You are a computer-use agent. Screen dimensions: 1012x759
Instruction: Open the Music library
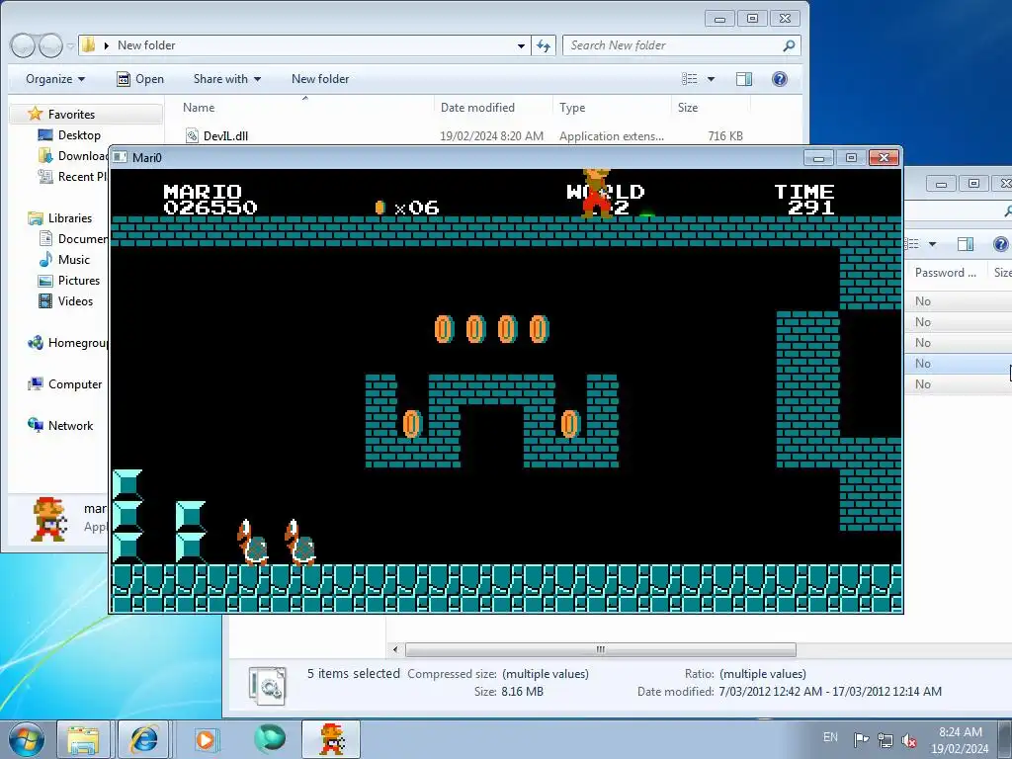click(73, 260)
